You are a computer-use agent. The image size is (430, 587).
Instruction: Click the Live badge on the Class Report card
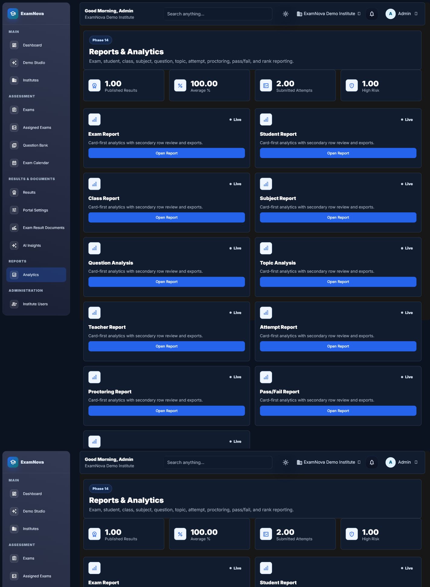[235, 184]
